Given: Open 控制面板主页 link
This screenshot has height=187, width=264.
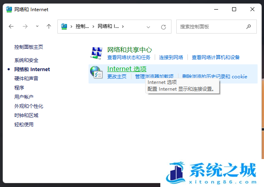Looking at the screenshot, I should click(29, 47).
